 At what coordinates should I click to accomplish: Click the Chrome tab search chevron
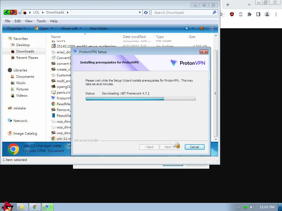[249, 5]
